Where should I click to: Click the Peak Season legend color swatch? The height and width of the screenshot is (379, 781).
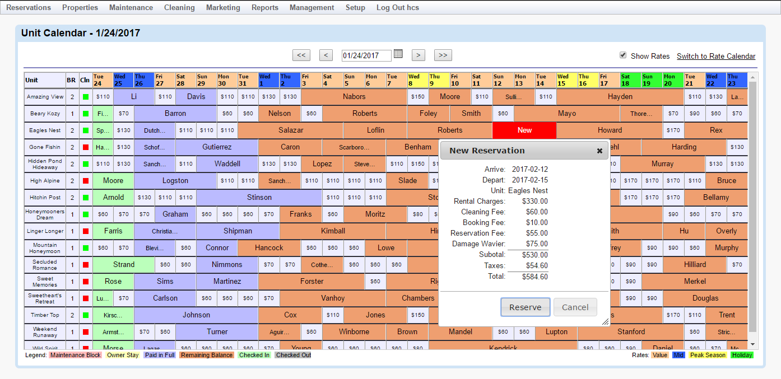pos(707,354)
